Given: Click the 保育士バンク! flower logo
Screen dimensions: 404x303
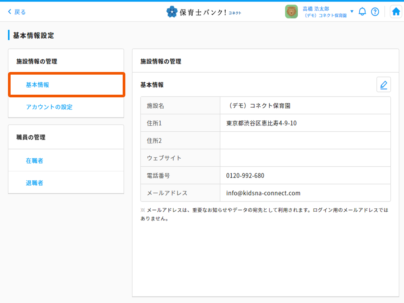Looking at the screenshot, I should tap(172, 12).
